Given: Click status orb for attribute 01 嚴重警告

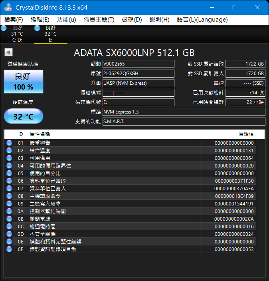Looking at the screenshot, I should [x=9, y=143].
